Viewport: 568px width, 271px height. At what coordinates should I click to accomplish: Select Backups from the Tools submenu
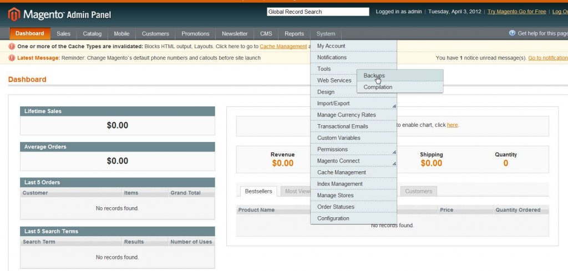point(374,75)
